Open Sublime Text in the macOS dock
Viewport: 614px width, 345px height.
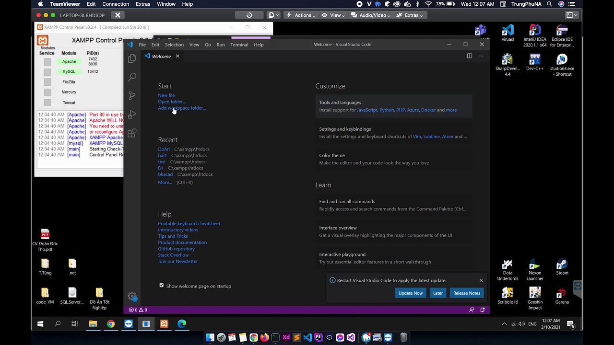tap(296, 337)
